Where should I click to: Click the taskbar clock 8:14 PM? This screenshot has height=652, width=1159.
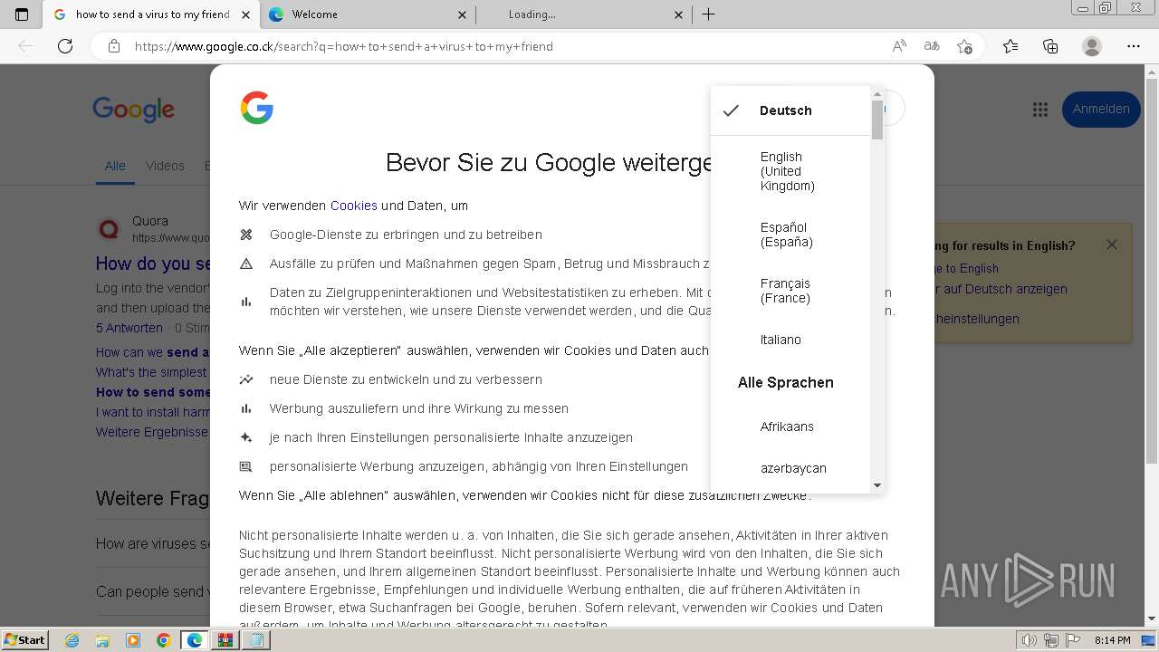click(1112, 640)
